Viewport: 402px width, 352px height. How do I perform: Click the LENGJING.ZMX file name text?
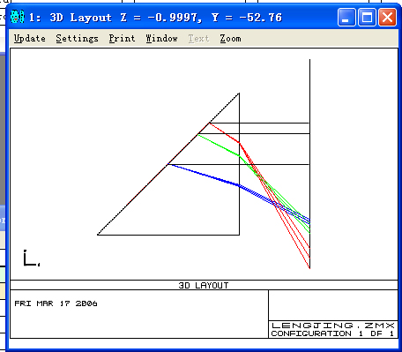click(x=333, y=326)
